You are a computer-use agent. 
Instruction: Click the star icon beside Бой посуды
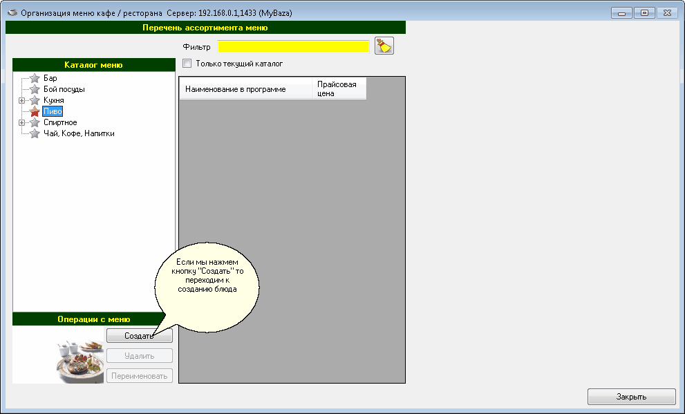point(35,89)
